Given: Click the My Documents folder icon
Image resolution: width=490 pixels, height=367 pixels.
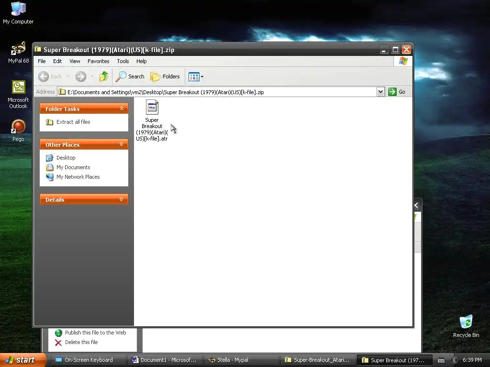Looking at the screenshot, I should 49,168.
